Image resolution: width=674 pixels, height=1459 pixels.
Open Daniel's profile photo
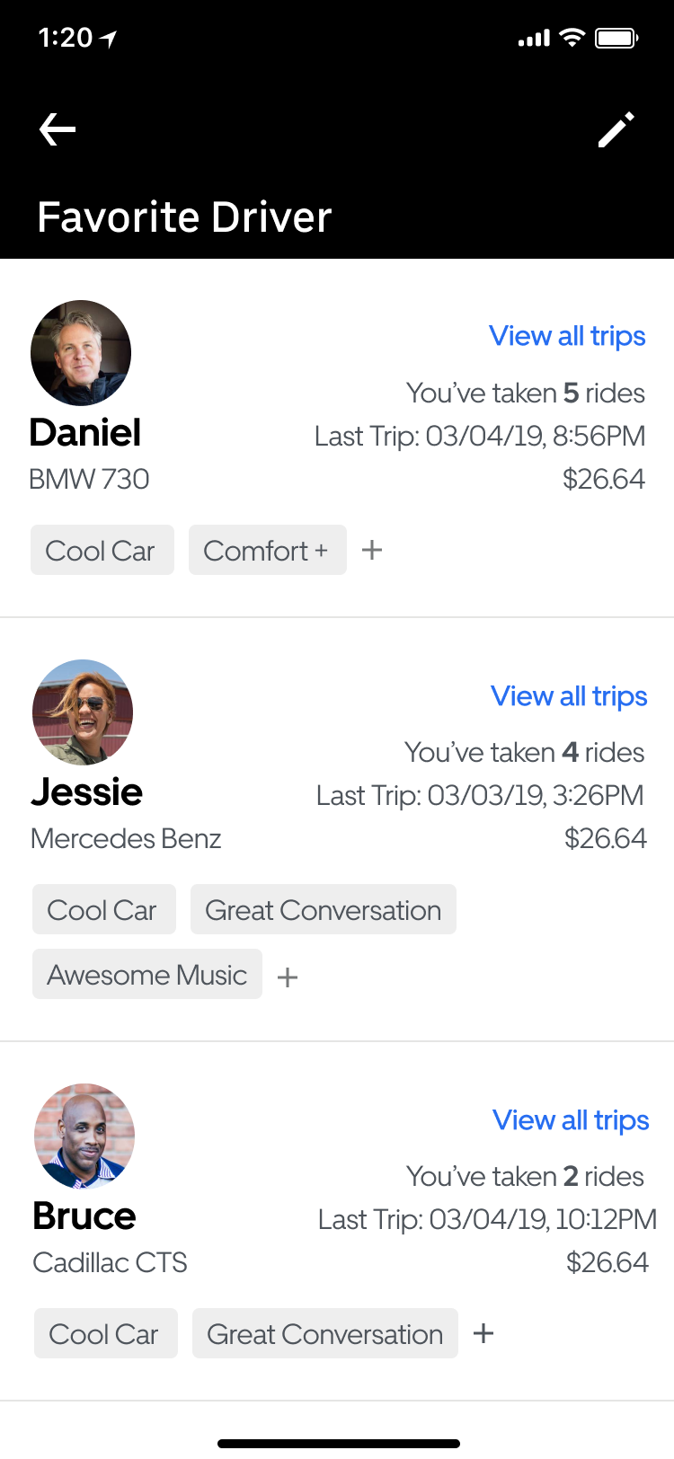(x=81, y=352)
